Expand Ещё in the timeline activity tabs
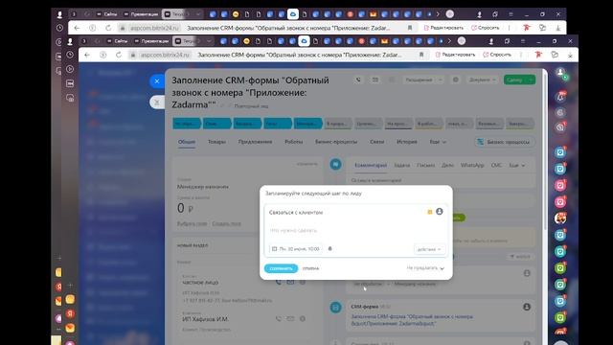The height and width of the screenshot is (345, 613). (516, 166)
